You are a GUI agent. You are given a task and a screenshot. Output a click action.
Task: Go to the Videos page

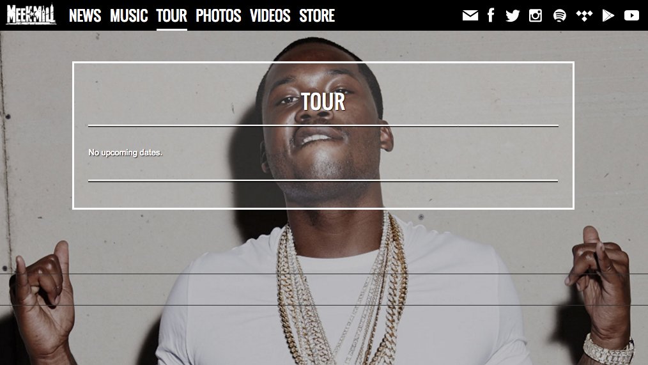point(270,16)
